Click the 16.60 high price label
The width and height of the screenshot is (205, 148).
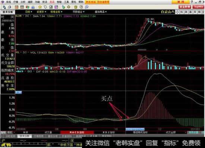150,19
